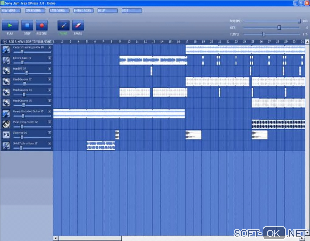Remove the Slammed 02 track

[50, 133]
